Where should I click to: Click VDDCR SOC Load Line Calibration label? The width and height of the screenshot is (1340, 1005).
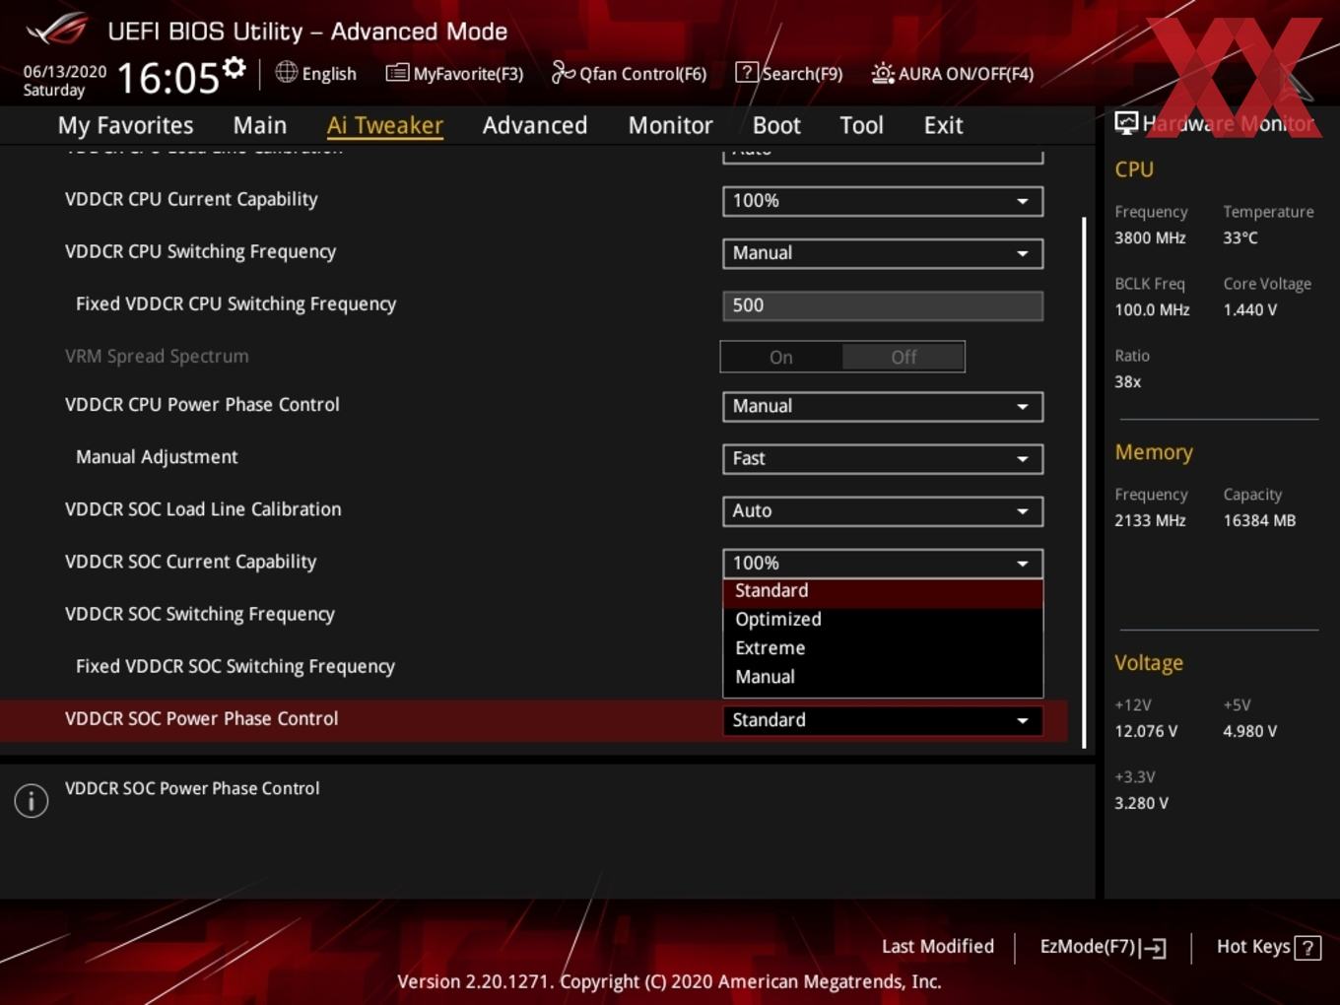[203, 508]
